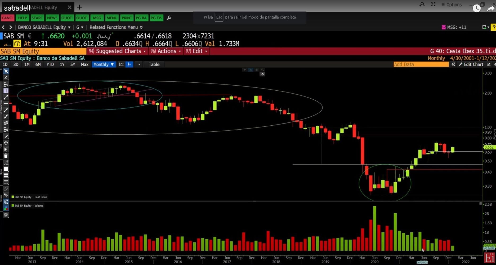This screenshot has height=265, width=496.
Task: Open a new tab with plus
Action: 79,7
